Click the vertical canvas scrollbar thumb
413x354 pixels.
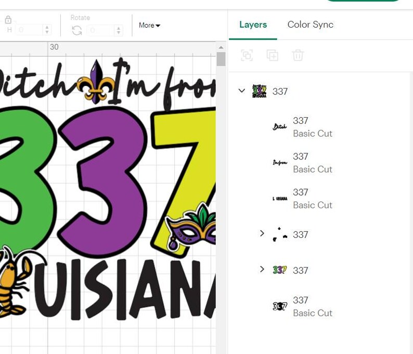(x=221, y=59)
